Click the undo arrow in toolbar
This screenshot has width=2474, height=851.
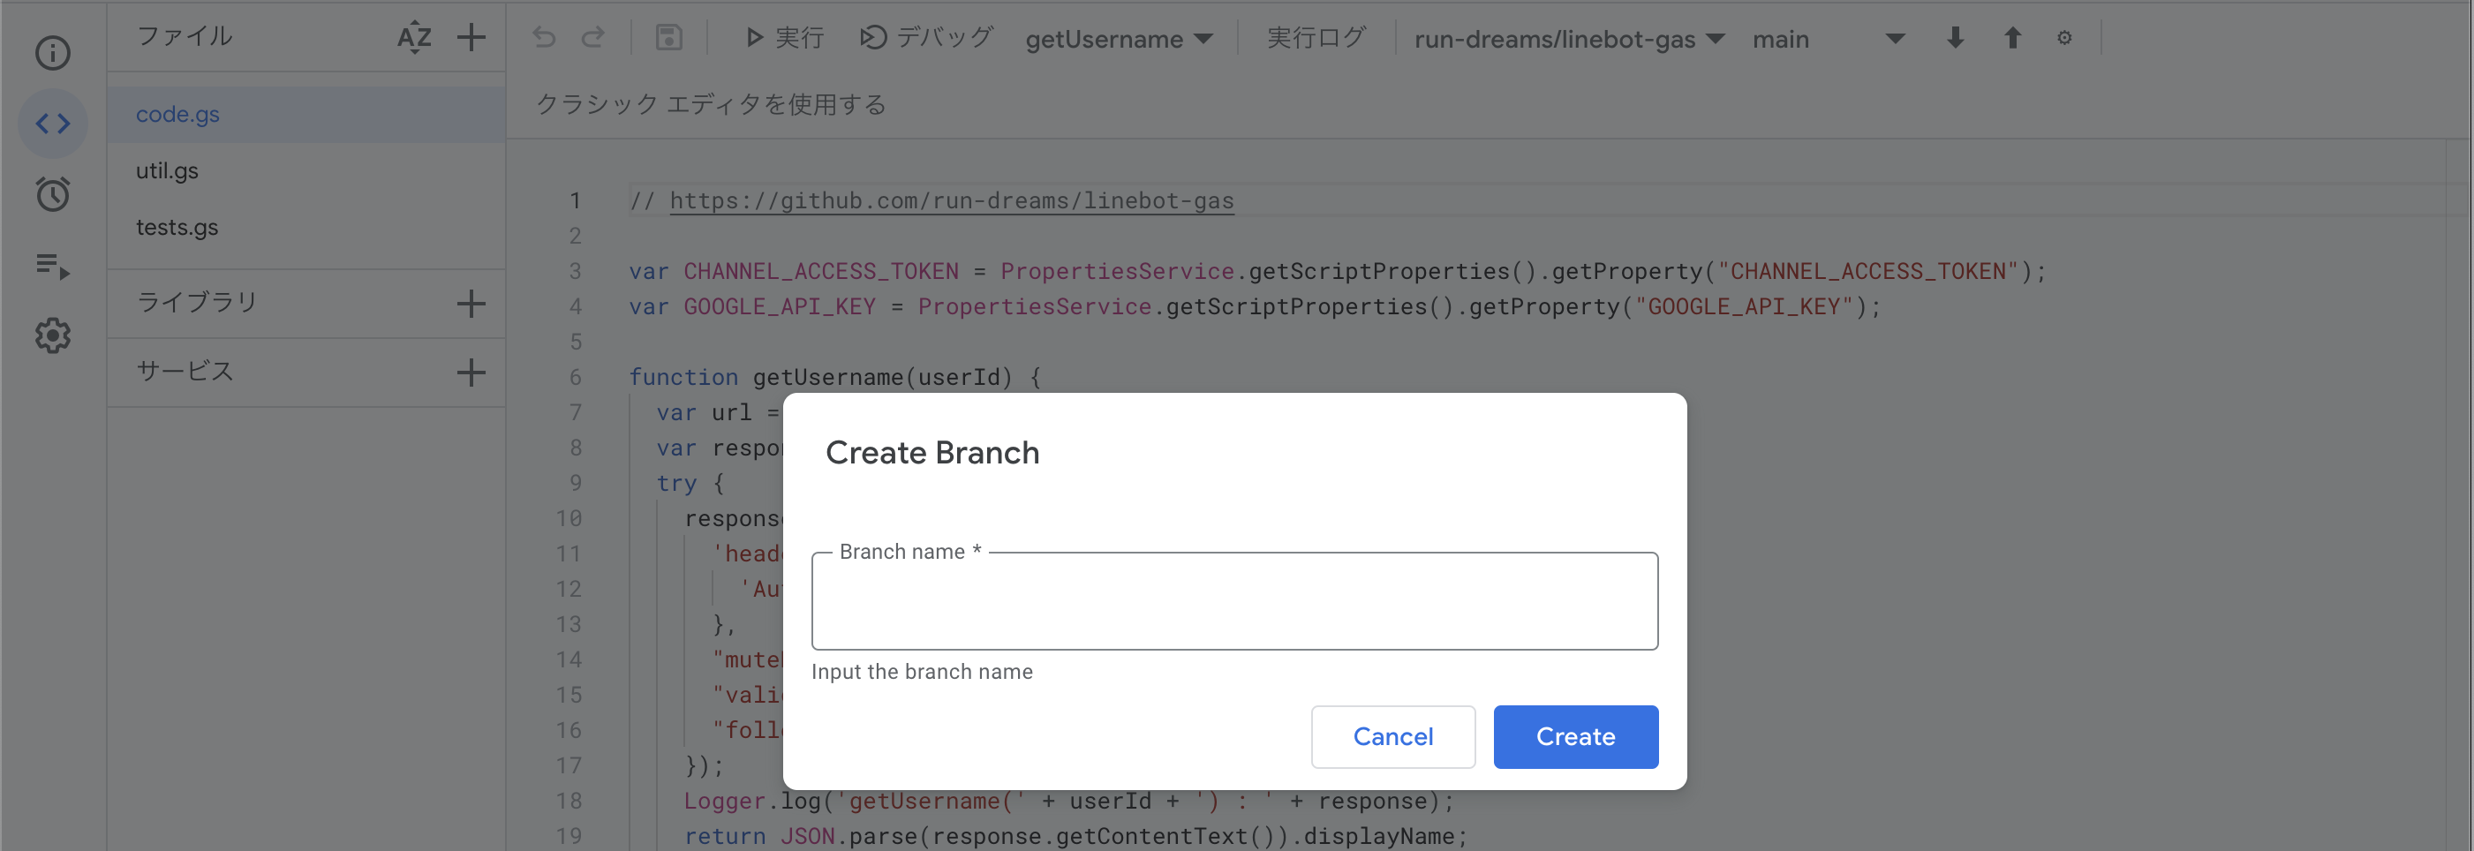[x=545, y=37]
